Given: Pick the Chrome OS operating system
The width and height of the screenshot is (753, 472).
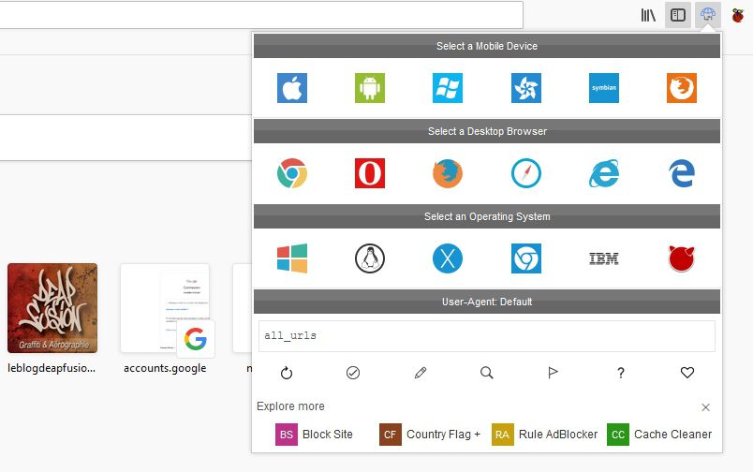Looking at the screenshot, I should tap(526, 258).
